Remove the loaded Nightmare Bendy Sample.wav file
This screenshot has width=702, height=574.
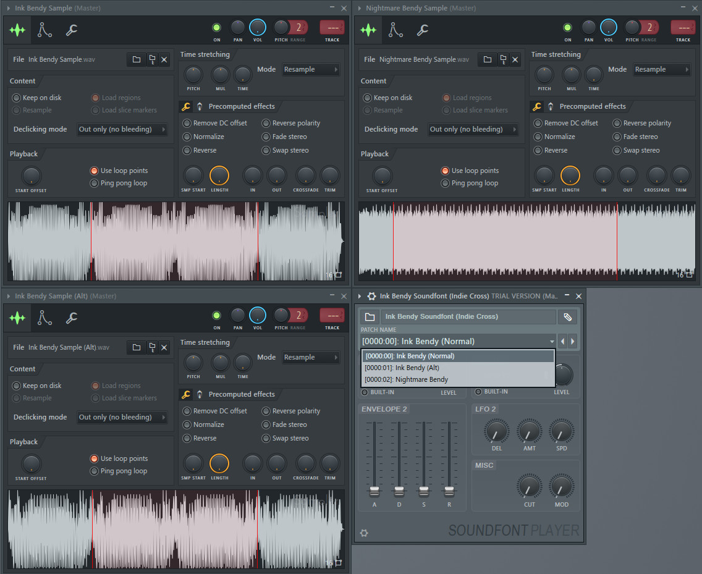(x=515, y=59)
